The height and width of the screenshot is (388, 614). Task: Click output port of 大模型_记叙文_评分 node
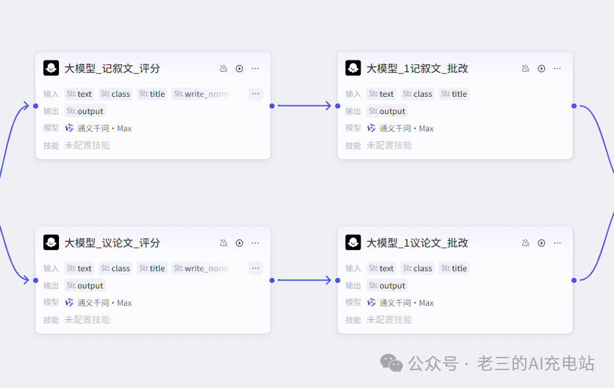click(272, 105)
